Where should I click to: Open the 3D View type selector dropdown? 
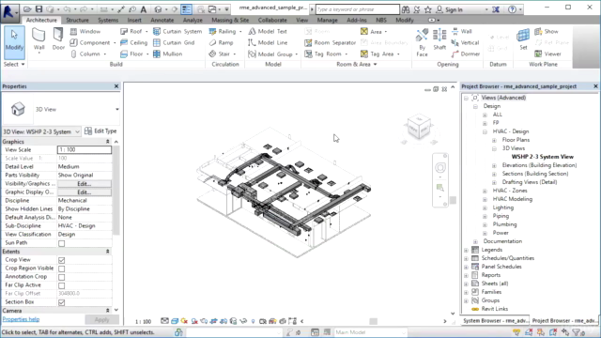116,109
